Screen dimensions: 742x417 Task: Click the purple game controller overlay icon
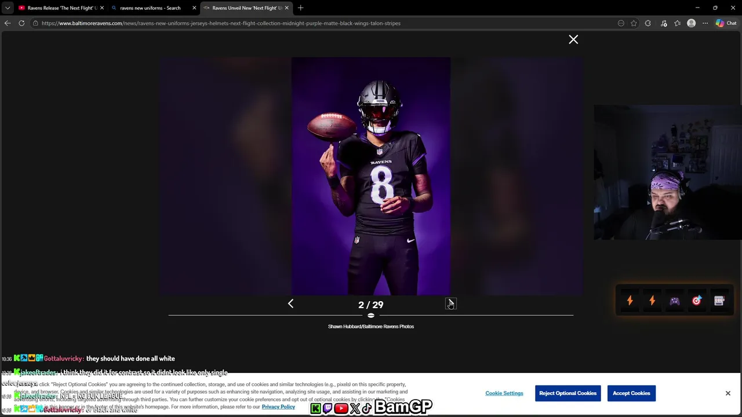pos(675,301)
